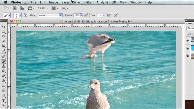Collapse the toolbox with double-arrow
Image resolution: width=194 pixels, height=109 pixels.
1,20
